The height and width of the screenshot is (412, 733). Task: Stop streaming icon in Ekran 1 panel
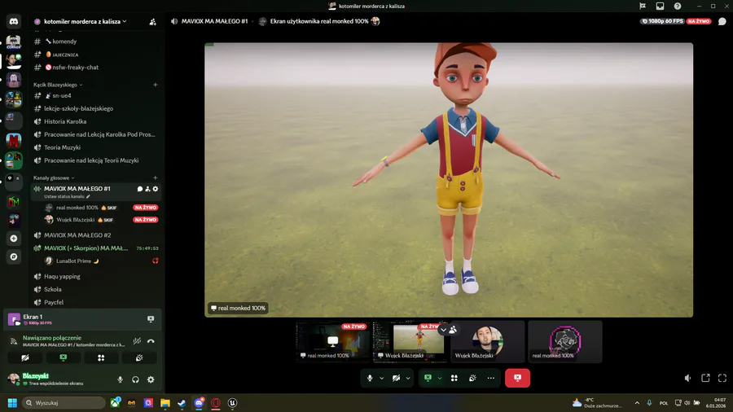tap(151, 319)
